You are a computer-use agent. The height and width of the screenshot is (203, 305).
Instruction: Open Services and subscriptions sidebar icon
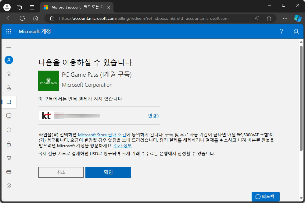pyautogui.click(x=9, y=102)
